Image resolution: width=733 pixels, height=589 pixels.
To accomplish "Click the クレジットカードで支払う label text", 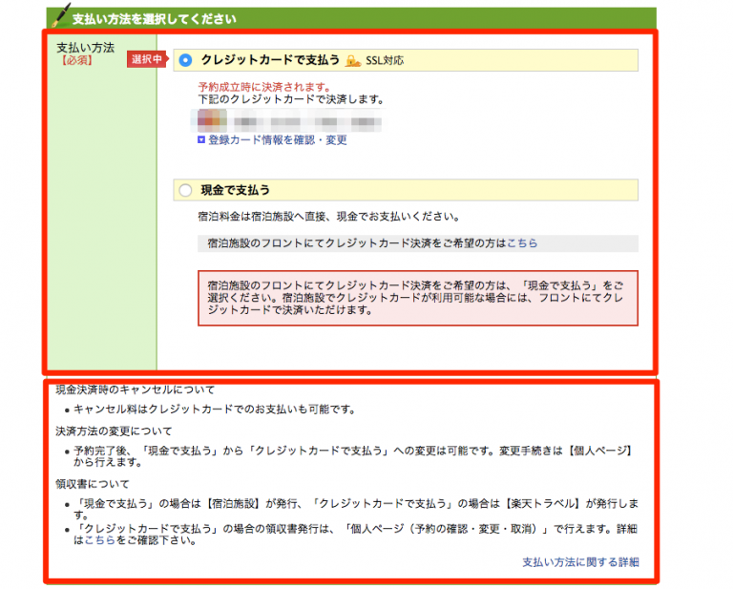I will [270, 60].
